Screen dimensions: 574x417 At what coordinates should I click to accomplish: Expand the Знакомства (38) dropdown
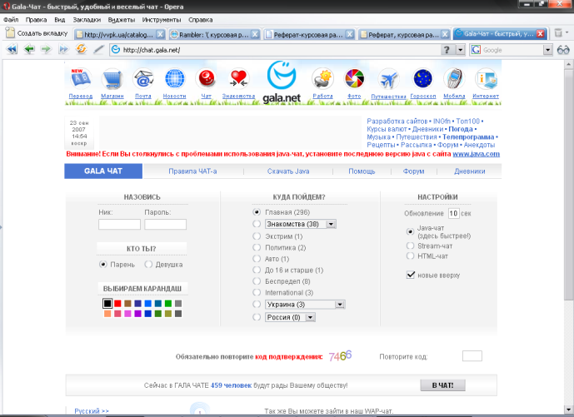pos(331,224)
